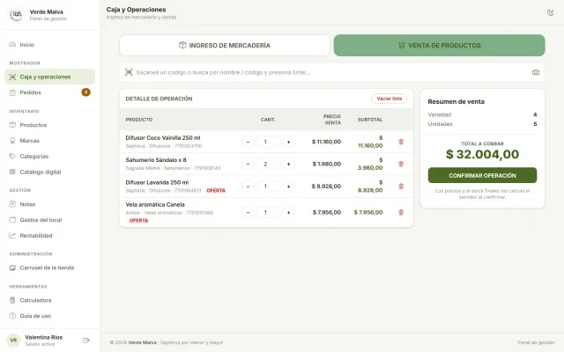Edit quantity field for Vela aromática Canela
564x352 pixels.
(x=268, y=212)
